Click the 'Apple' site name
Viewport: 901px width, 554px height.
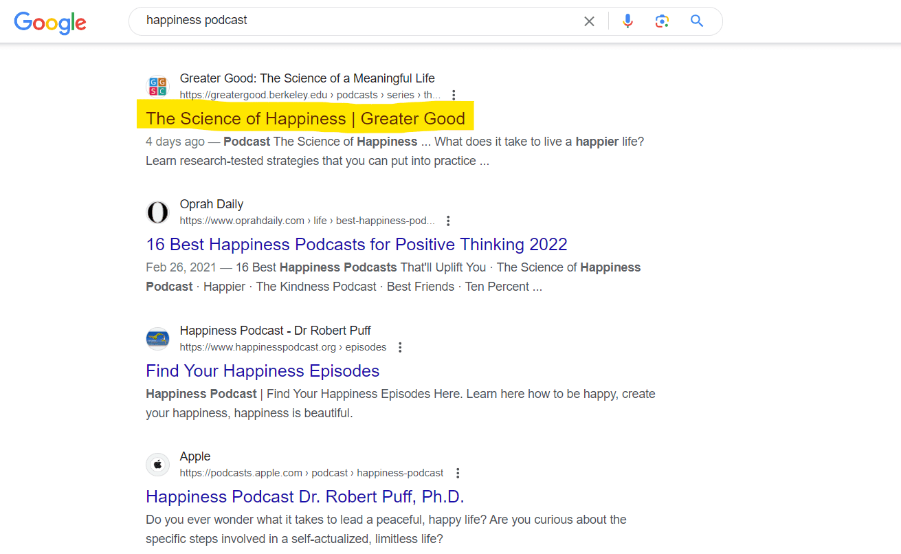point(195,456)
